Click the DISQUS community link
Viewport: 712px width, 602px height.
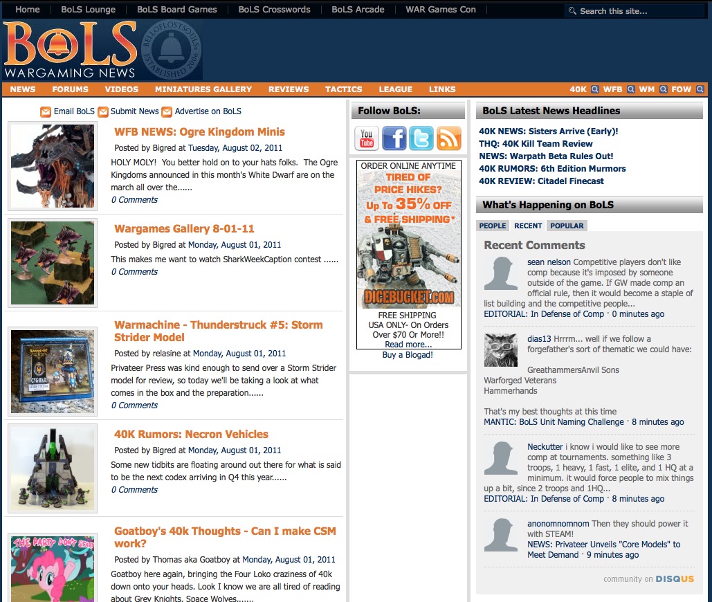(x=675, y=579)
